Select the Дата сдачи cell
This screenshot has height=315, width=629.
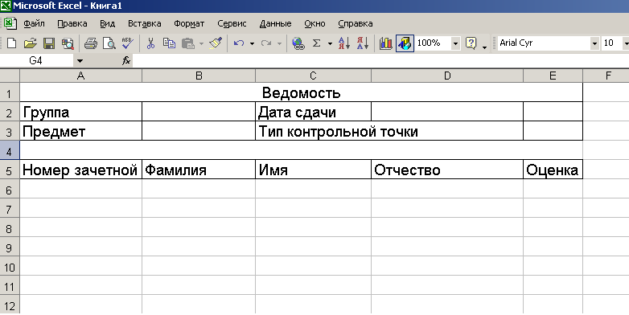tap(314, 112)
